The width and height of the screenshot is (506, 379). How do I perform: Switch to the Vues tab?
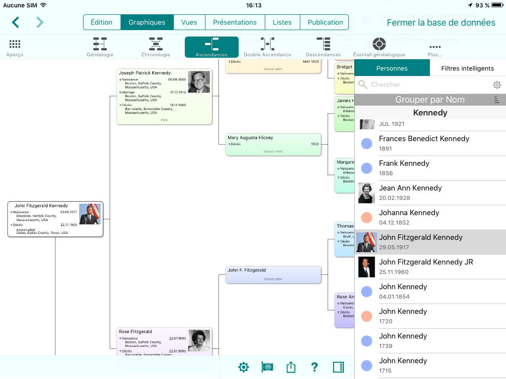(x=189, y=22)
